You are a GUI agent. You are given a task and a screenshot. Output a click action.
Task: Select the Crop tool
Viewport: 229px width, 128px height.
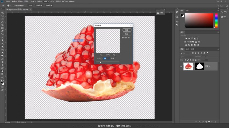tap(2, 25)
